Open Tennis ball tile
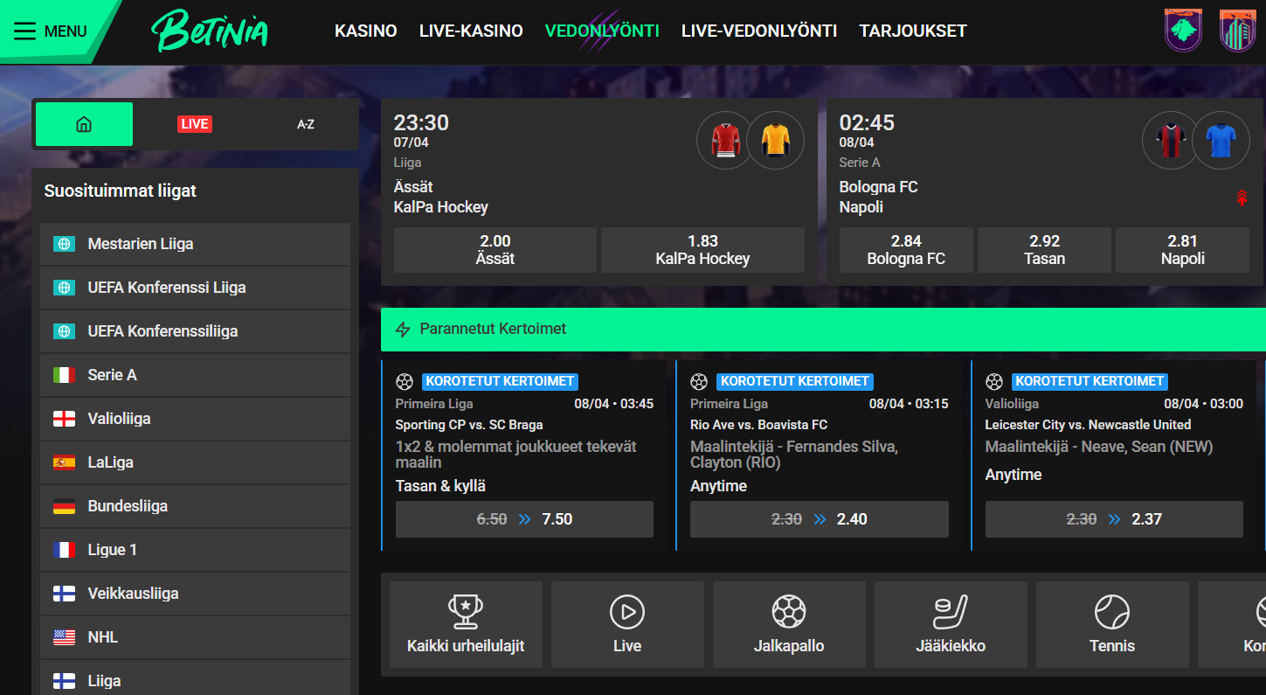This screenshot has width=1266, height=695. tap(1112, 624)
